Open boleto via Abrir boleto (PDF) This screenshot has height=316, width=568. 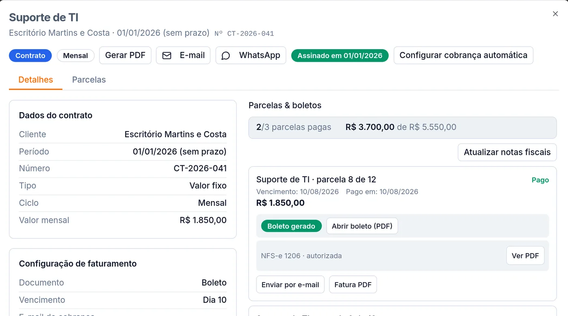pos(362,226)
